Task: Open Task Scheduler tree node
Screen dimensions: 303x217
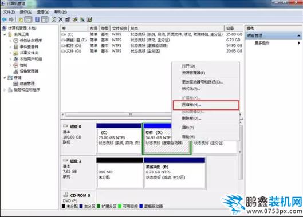Action: click(x=31, y=41)
